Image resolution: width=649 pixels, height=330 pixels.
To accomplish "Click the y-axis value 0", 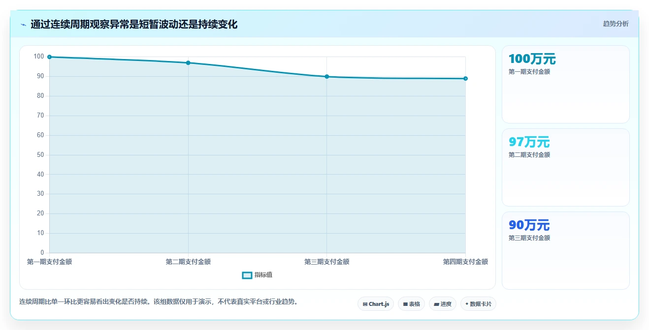I will tap(42, 253).
